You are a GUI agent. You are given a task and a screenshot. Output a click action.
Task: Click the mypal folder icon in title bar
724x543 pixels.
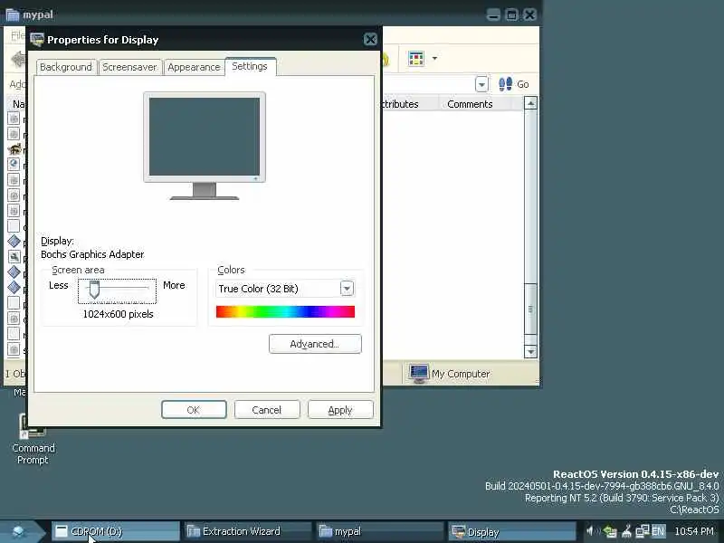coord(13,14)
